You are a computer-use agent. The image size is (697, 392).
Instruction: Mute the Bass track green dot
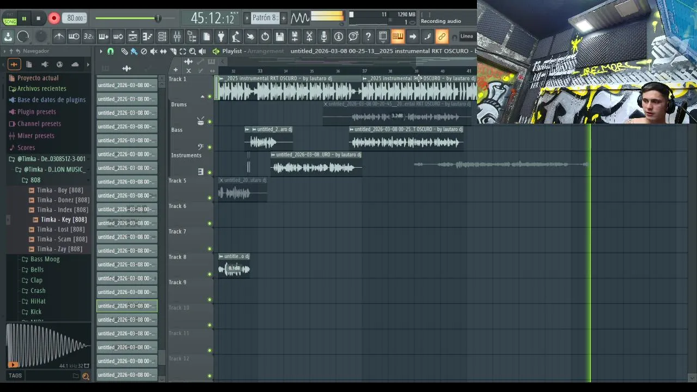click(x=210, y=147)
